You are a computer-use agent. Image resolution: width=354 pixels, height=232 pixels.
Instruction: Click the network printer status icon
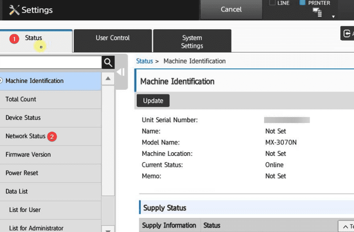317,13
